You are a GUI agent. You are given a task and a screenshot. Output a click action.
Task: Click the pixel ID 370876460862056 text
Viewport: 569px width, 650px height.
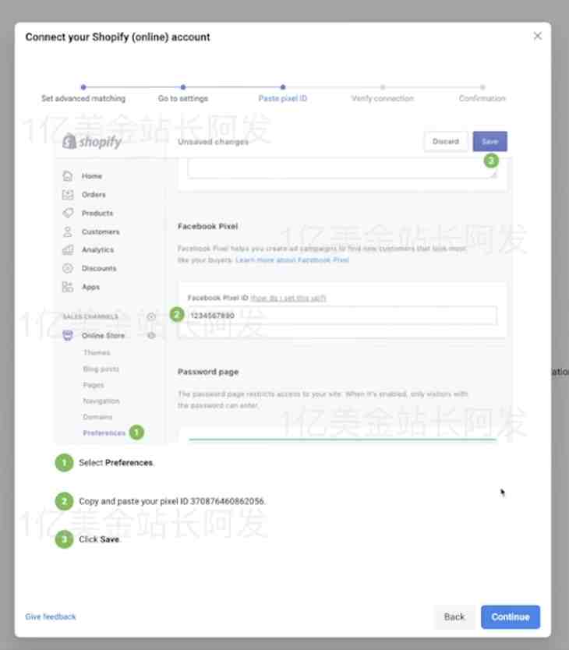(228, 501)
